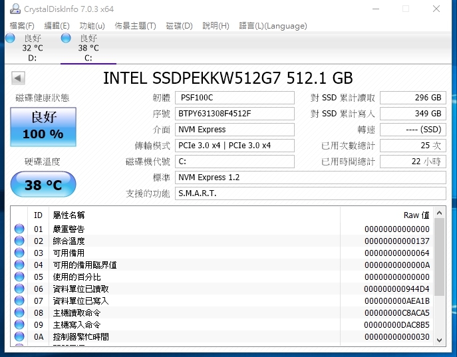457x357 pixels.
Task: Click the supported features field S.M.A.R.T.
Action: (311, 193)
